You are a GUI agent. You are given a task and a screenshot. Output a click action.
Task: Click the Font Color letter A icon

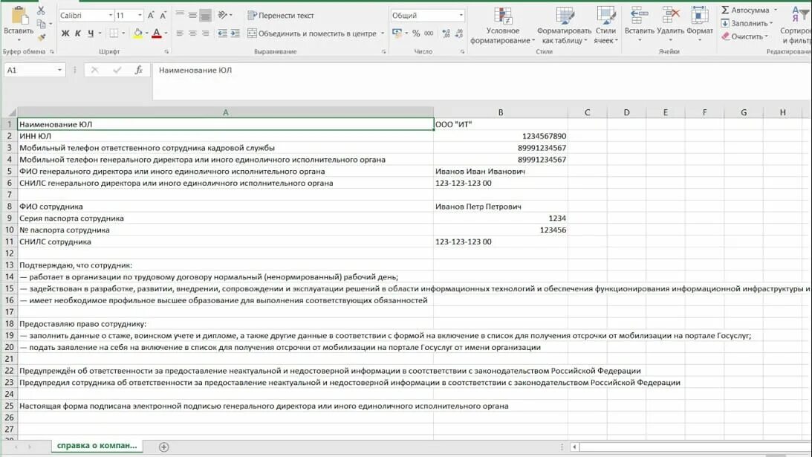(x=157, y=33)
